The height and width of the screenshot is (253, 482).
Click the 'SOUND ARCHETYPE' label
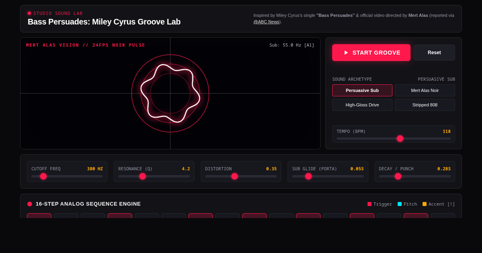(352, 80)
